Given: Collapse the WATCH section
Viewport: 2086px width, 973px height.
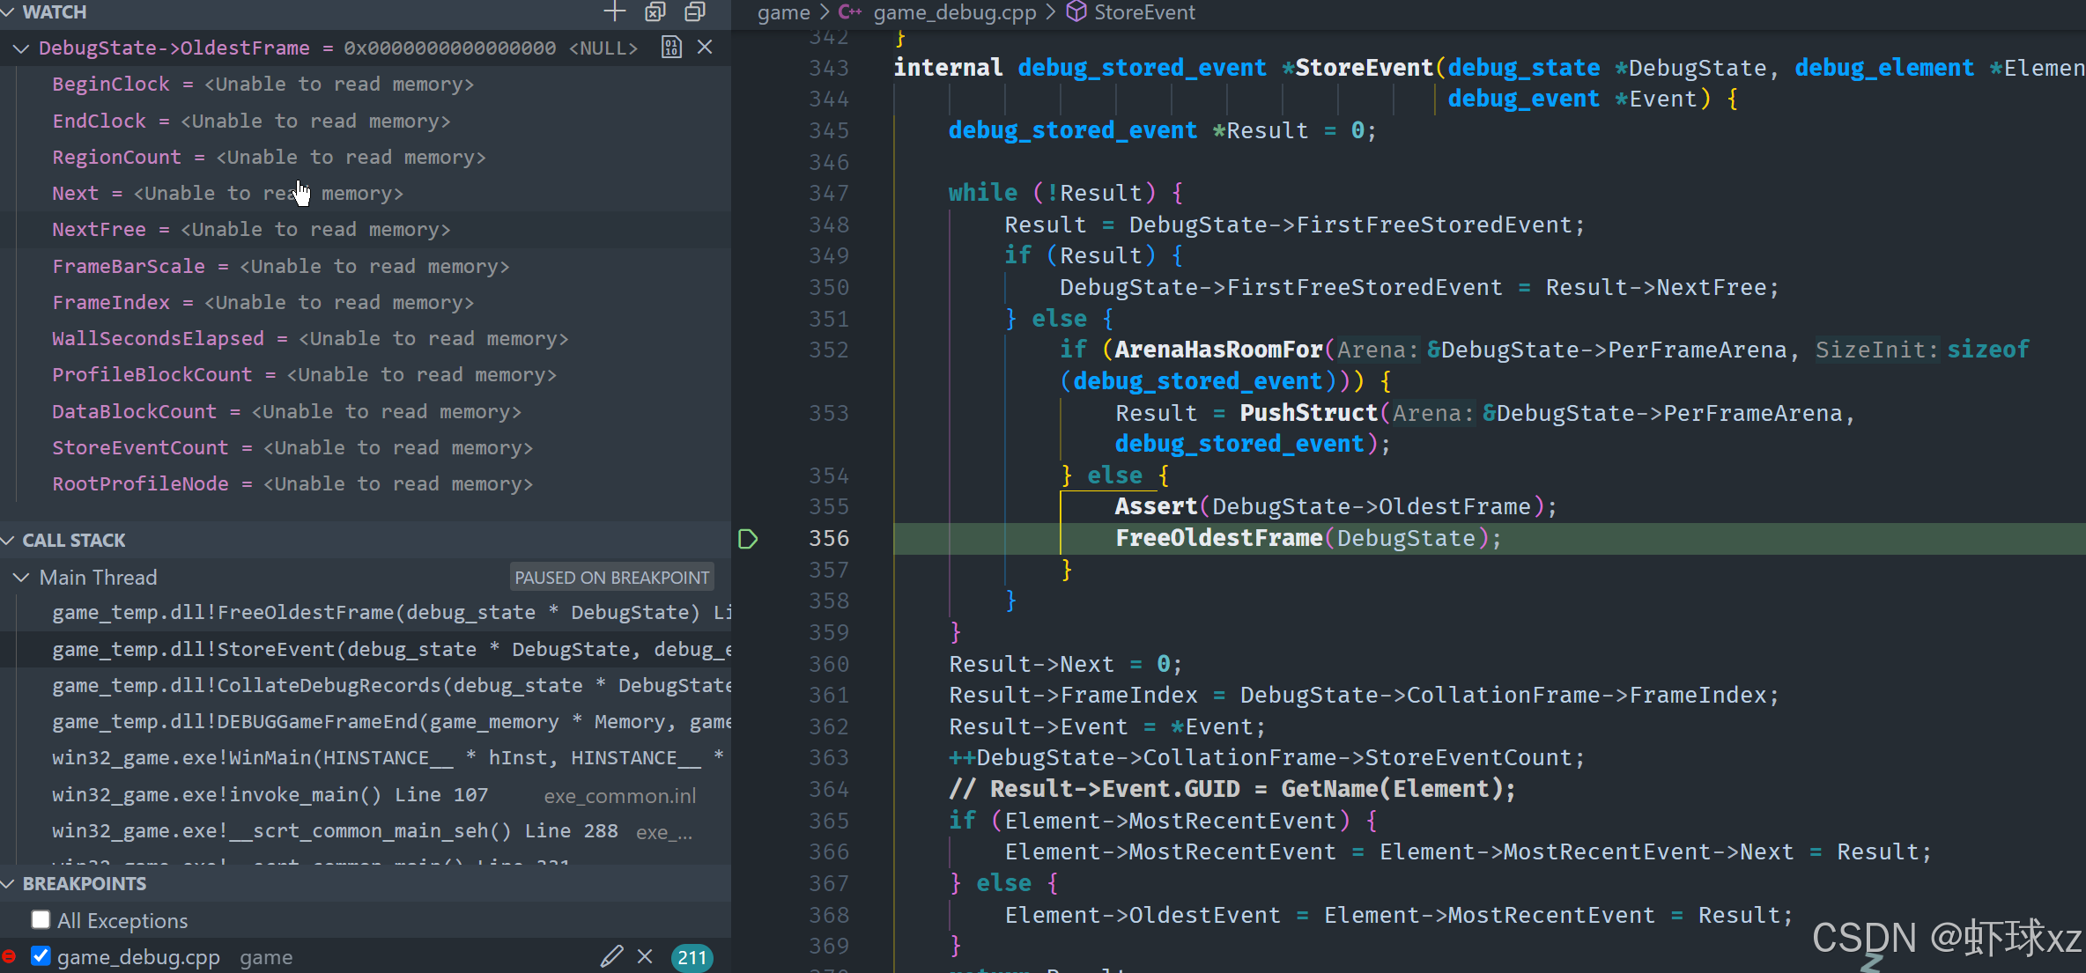Looking at the screenshot, I should point(8,12).
